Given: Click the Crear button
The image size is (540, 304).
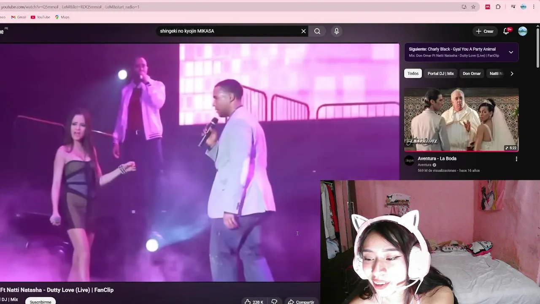Looking at the screenshot, I should pyautogui.click(x=484, y=31).
